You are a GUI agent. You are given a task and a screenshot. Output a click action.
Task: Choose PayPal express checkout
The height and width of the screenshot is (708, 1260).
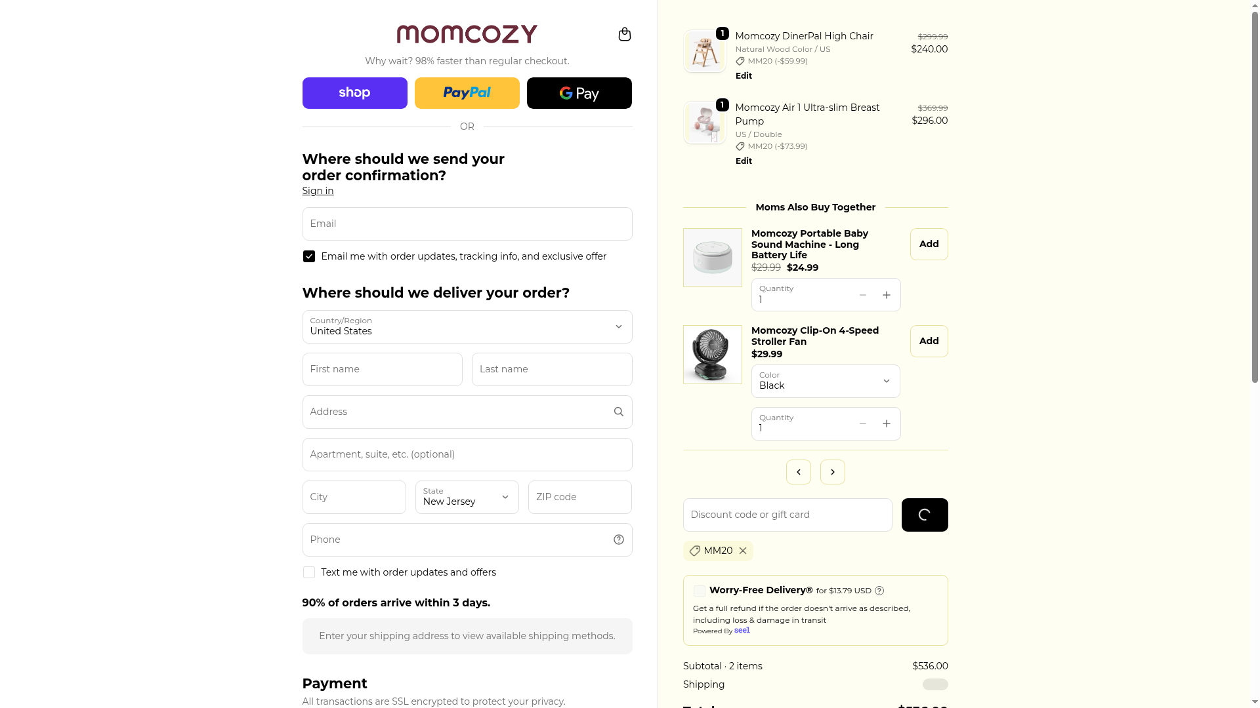tap(467, 93)
